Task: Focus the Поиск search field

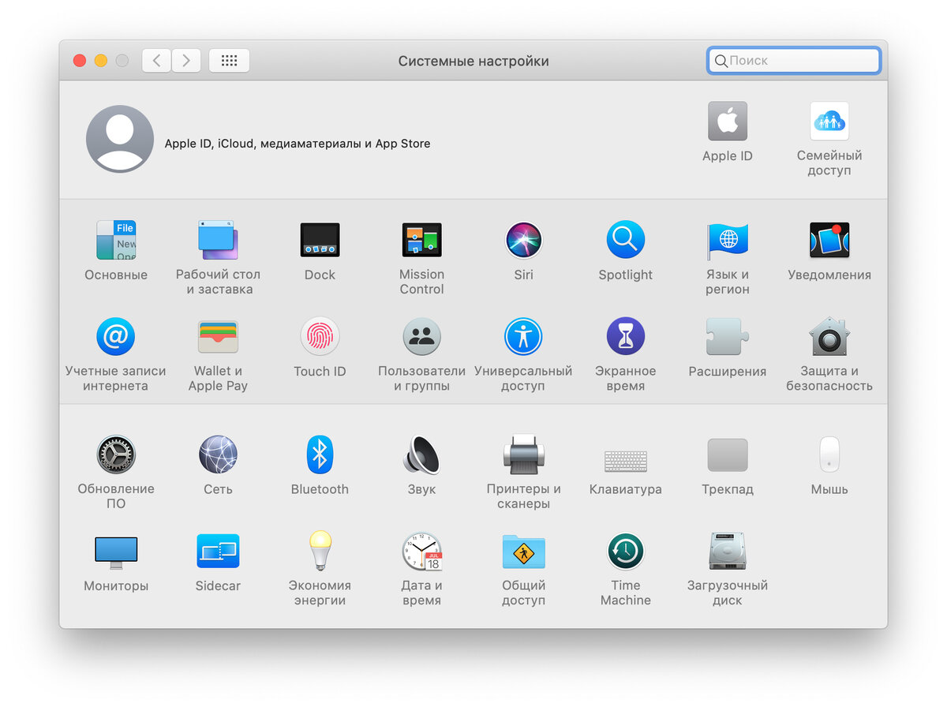Action: pyautogui.click(x=794, y=61)
